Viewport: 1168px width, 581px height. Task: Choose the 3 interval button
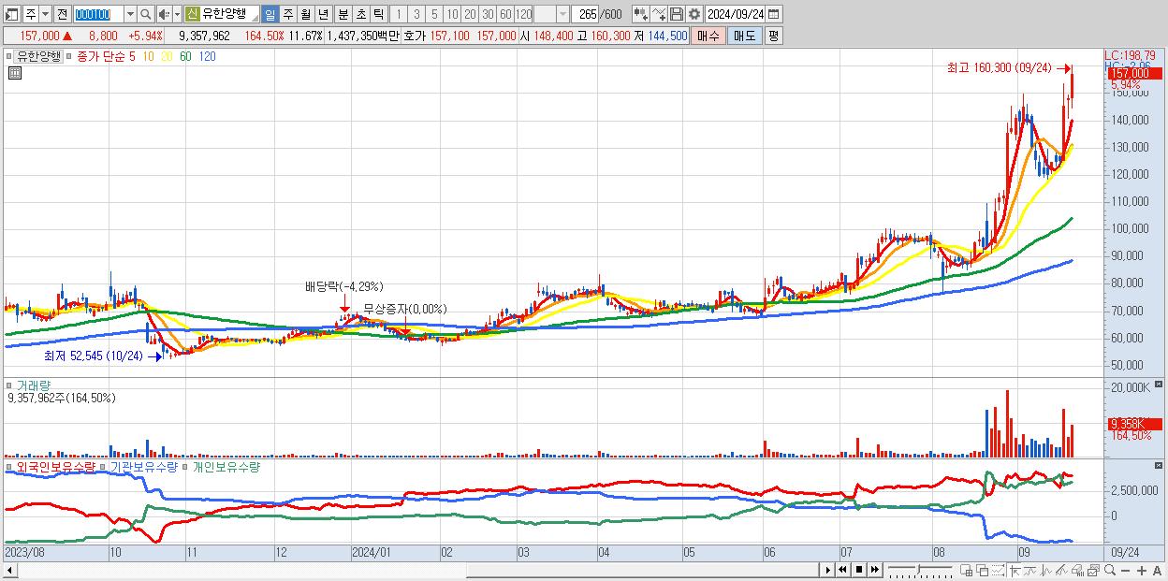click(x=416, y=14)
